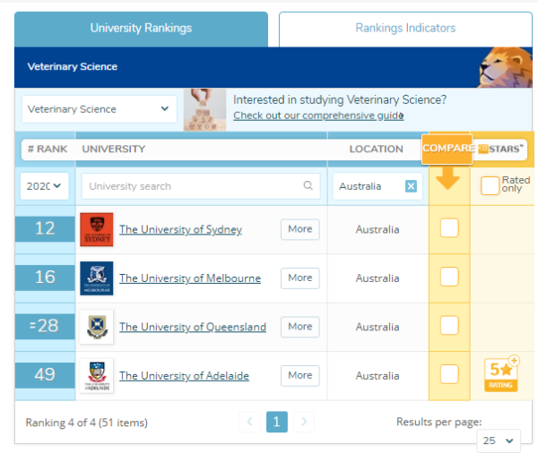This screenshot has height=453, width=538.
Task: Enable the Rated only checkbox
Action: point(490,185)
